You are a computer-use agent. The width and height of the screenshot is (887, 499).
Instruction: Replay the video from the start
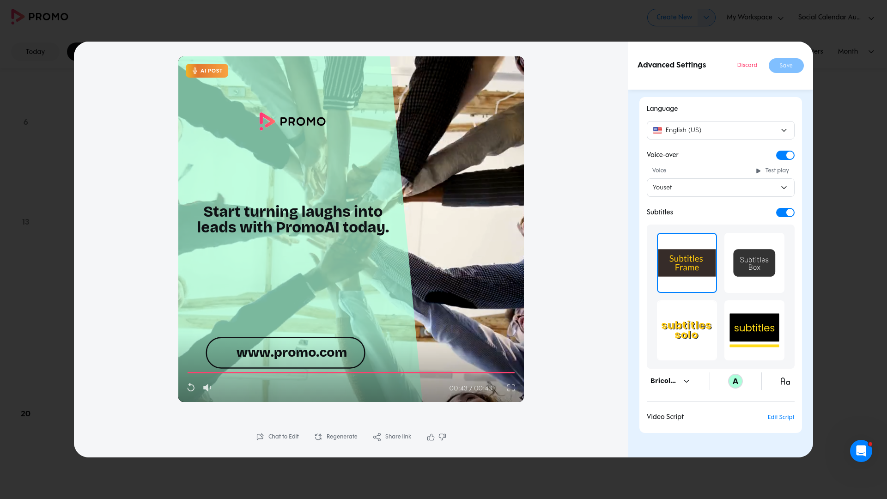[x=191, y=388]
